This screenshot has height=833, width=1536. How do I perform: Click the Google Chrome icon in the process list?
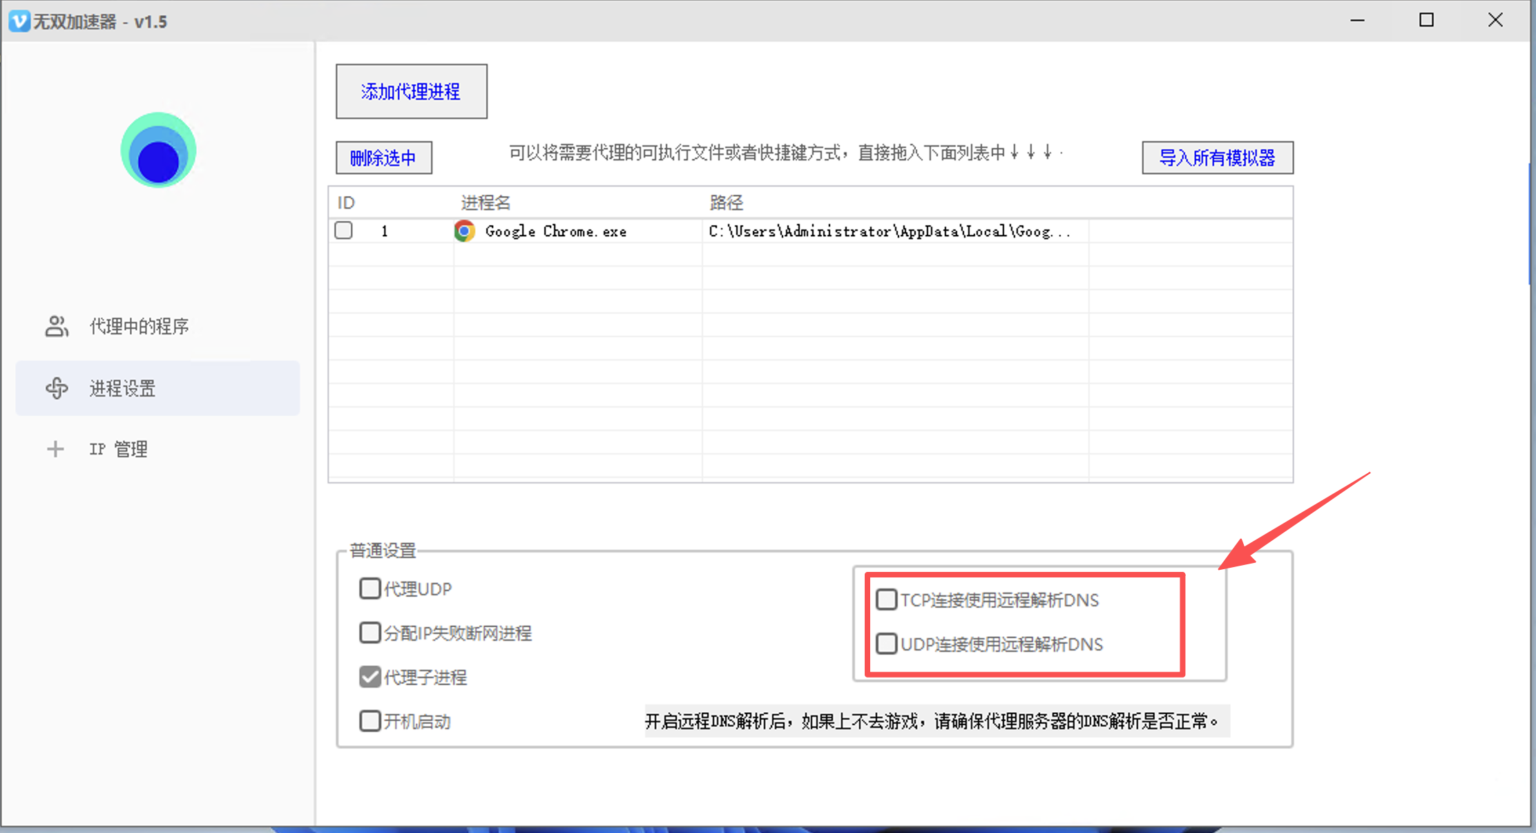tap(464, 231)
